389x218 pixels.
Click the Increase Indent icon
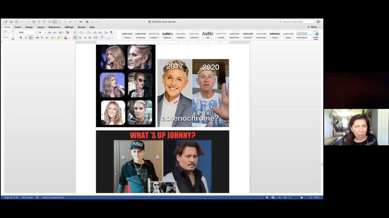(100, 32)
